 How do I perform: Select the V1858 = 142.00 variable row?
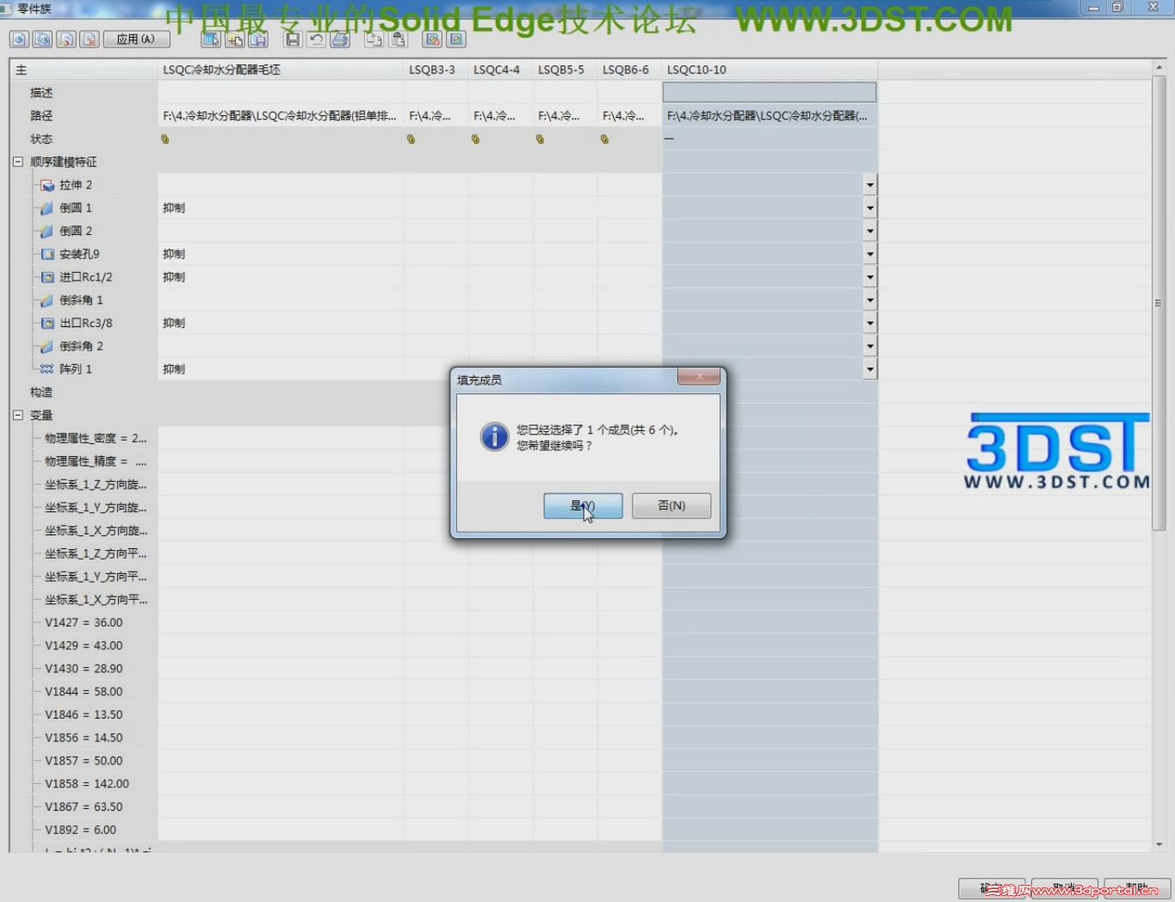pyautogui.click(x=87, y=784)
